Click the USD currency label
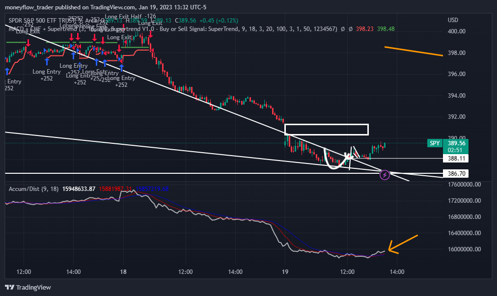497x296 pixels. [x=453, y=20]
